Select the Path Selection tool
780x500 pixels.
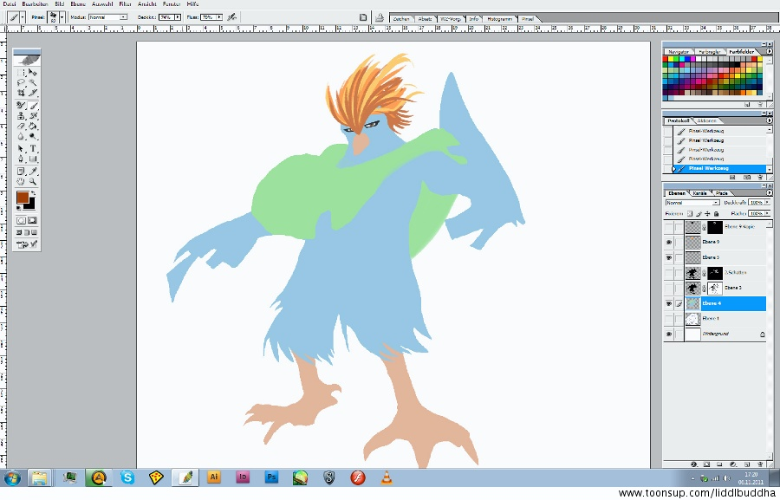click(21, 149)
